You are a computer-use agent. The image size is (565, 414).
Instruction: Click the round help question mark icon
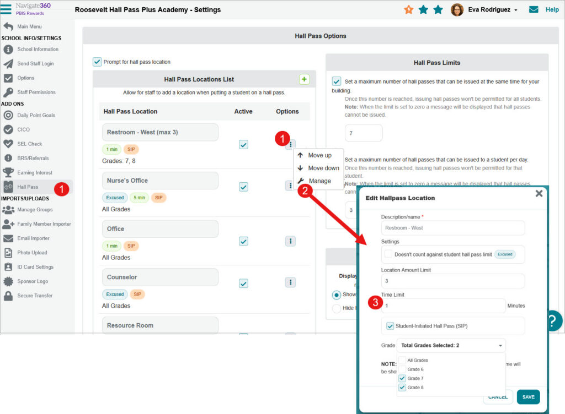pos(553,320)
